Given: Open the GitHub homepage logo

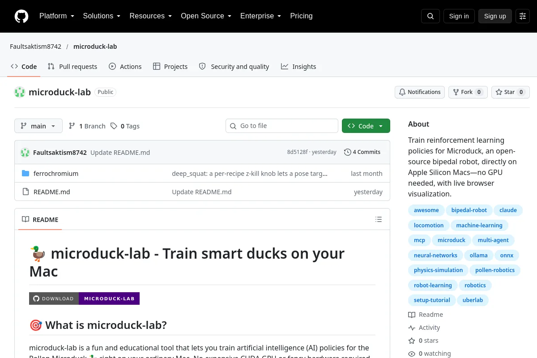Looking at the screenshot, I should click(21, 16).
